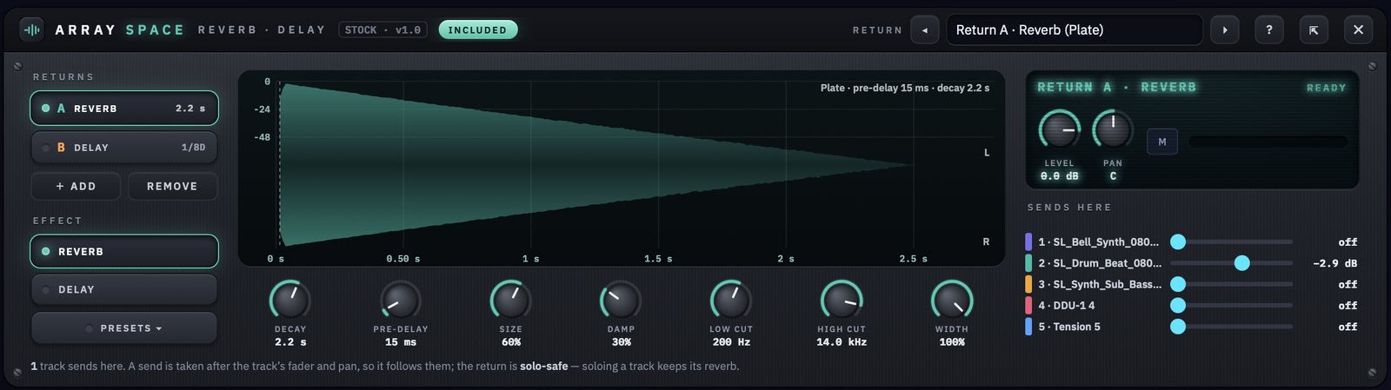The width and height of the screenshot is (1391, 390).
Task: Click the blue color swatch of Tension 5 track
Action: (1028, 327)
